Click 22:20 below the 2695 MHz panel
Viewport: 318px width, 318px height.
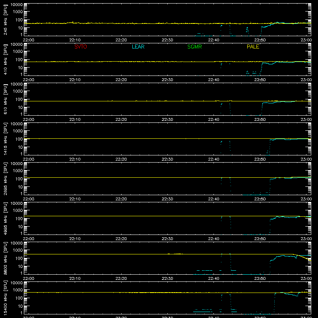click(x=121, y=199)
